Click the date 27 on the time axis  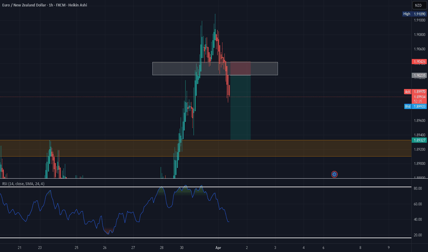click(x=133, y=247)
